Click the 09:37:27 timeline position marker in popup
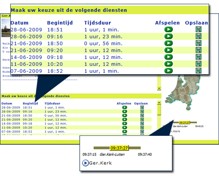Screen dimensions: 219x176 coord(119,148)
